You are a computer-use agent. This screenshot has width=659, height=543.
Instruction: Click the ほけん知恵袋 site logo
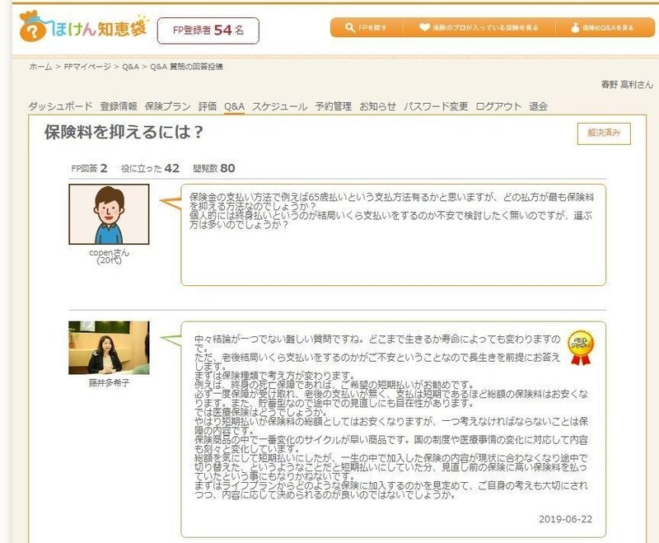coord(83,27)
